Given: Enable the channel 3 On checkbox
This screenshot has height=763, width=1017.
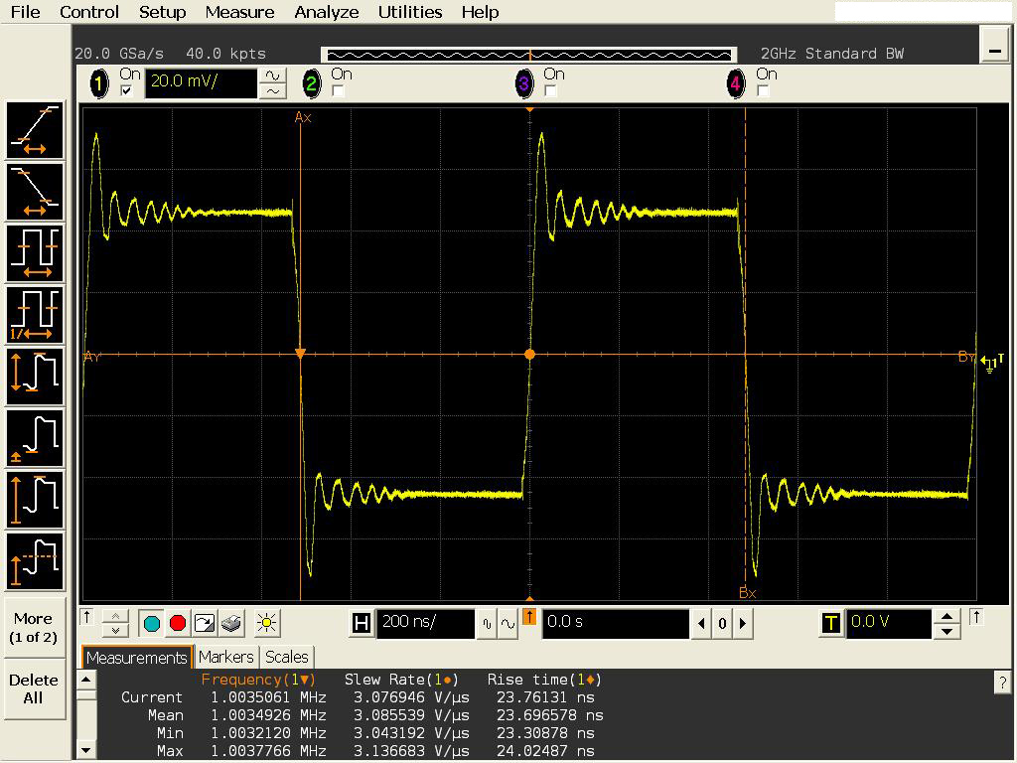Looking at the screenshot, I should [x=550, y=90].
